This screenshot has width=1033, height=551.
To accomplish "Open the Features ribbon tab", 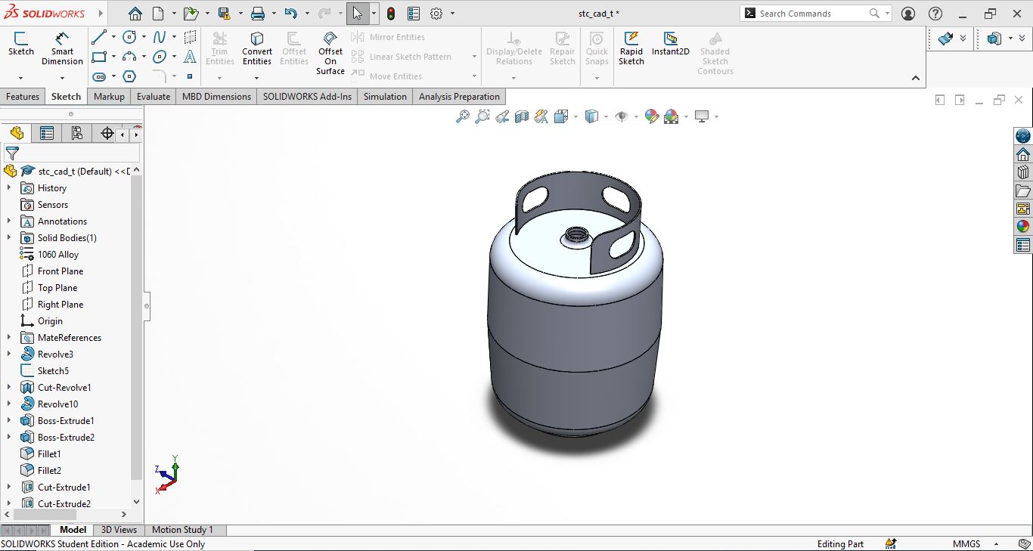I will [23, 97].
